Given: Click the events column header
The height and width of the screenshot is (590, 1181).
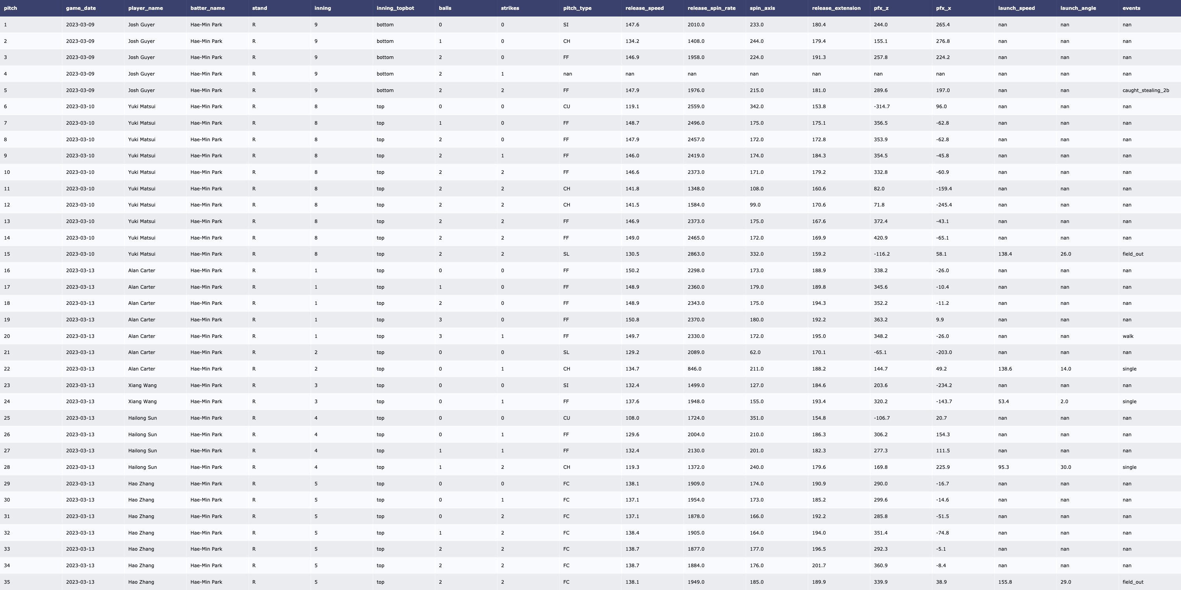Looking at the screenshot, I should [x=1131, y=8].
